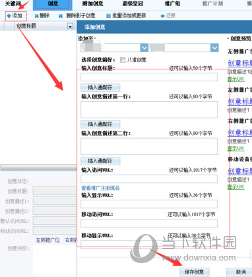The width and height of the screenshot is (252, 277).
Task: Focus the 输入创意标题 input field
Action: coord(149,77)
